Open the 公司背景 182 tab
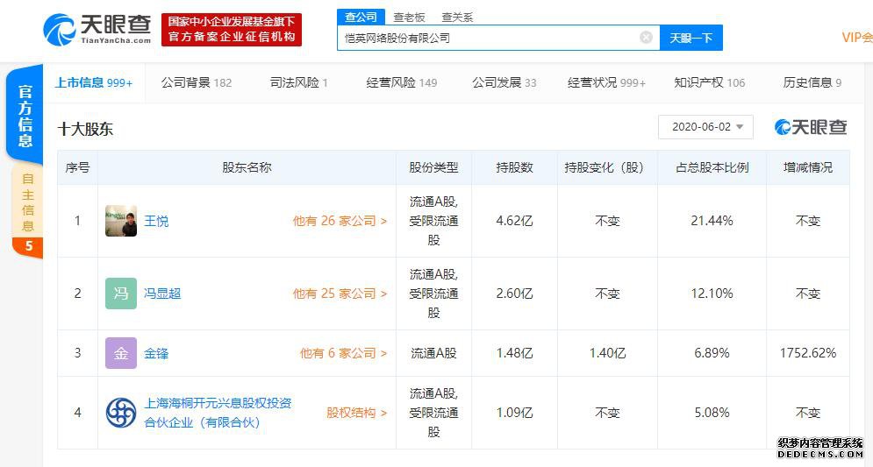The height and width of the screenshot is (467, 873). (x=196, y=83)
